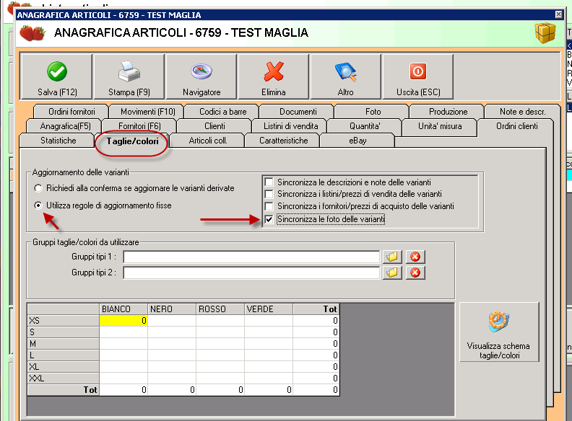Open the Produzione tab
572x421 pixels.
tap(448, 112)
